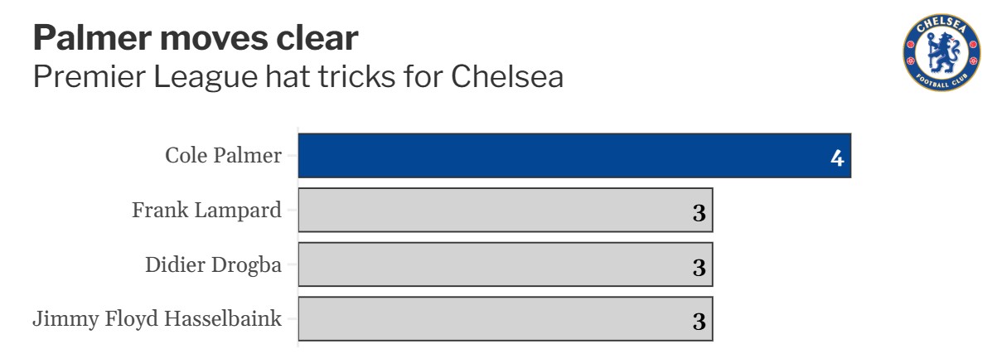Viewport: 997px width, 354px height.
Task: Select the Frank Lampard name label
Action: [206, 210]
